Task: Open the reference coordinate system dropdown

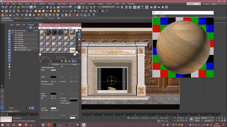Action: point(65,7)
